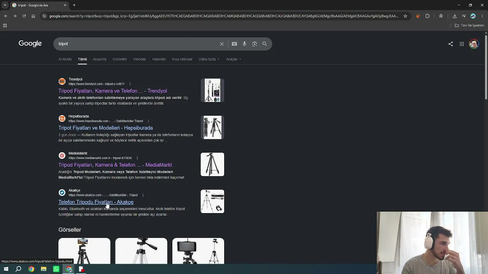Go to Google home via the logo

(30, 43)
